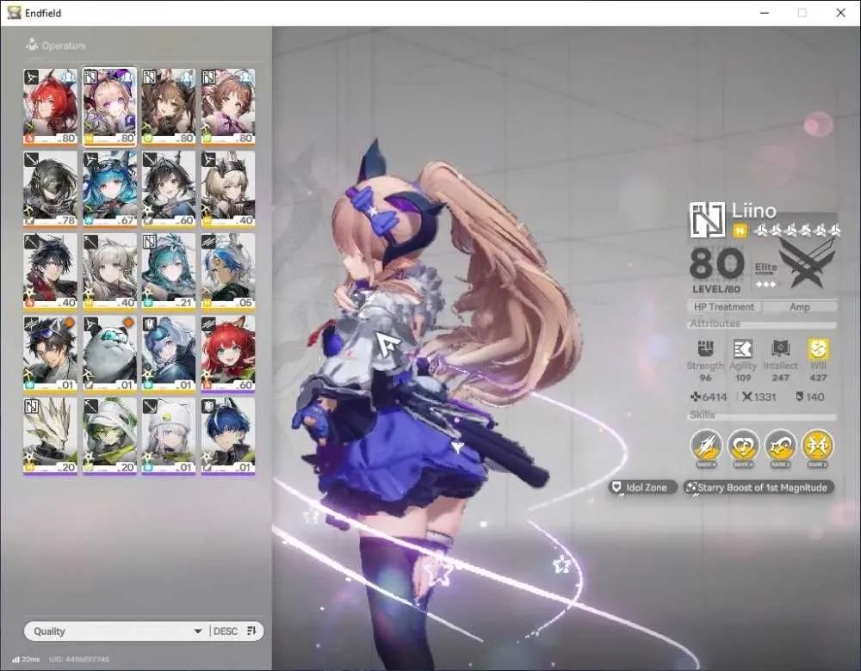Select the brown-haired horned level 80 operator

169,107
